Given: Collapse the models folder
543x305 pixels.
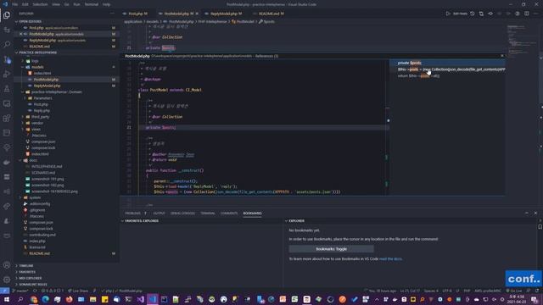Looking at the screenshot, I should click(x=37, y=67).
